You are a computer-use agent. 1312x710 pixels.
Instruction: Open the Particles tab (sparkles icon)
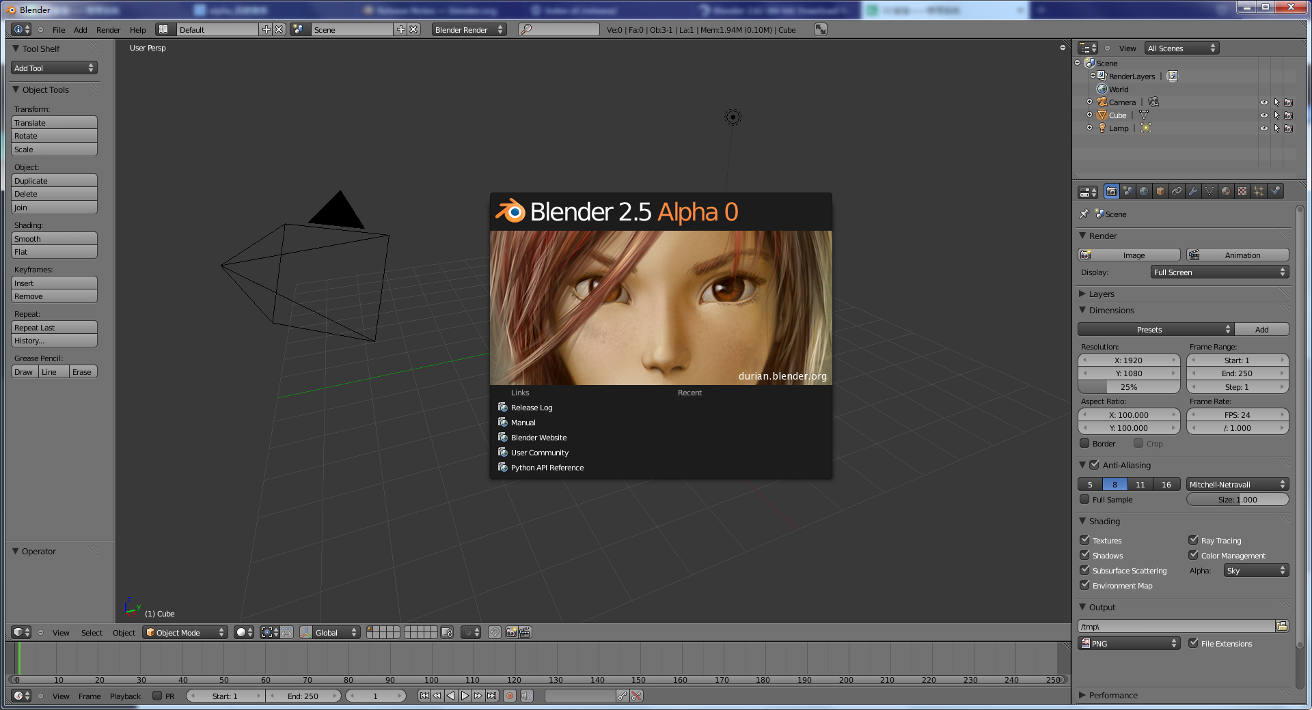coord(1259,192)
